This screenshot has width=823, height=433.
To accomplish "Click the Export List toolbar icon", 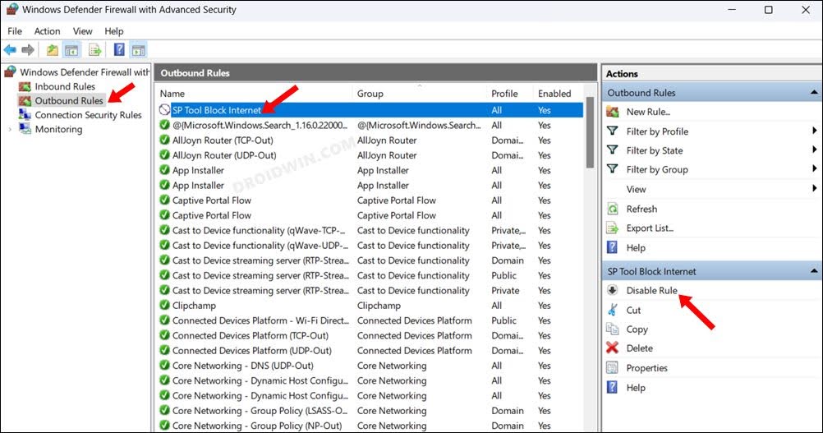I will pyautogui.click(x=95, y=50).
